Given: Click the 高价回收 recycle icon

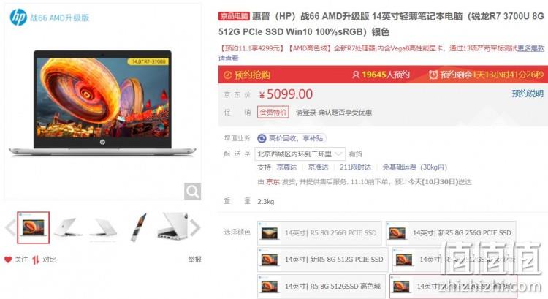Looking at the screenshot, I should click(262, 138).
